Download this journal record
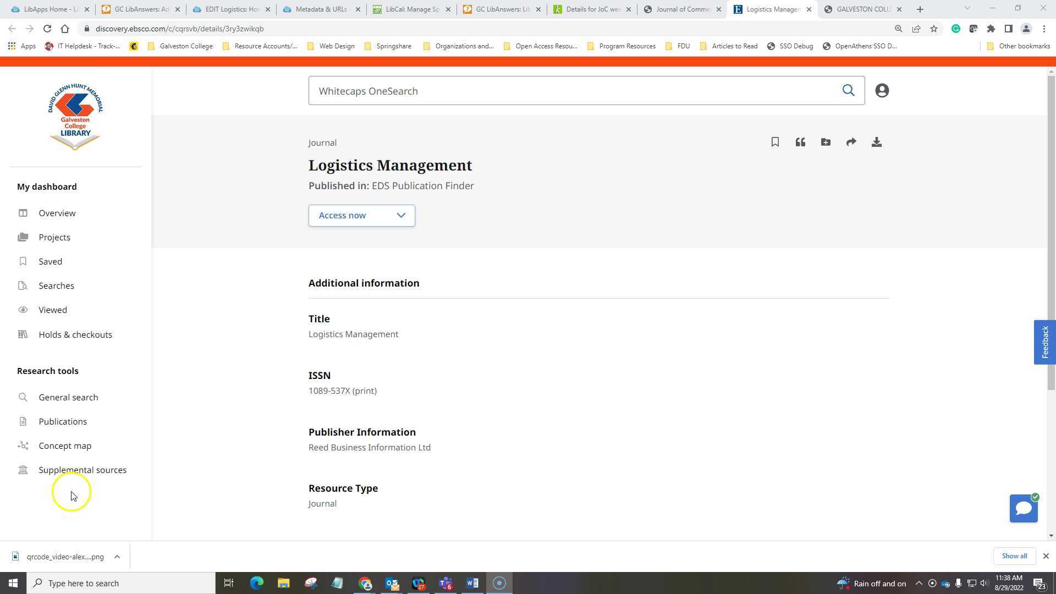Viewport: 1056px width, 594px height. (x=876, y=142)
